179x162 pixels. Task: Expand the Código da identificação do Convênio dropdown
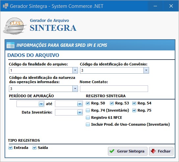(x=146, y=70)
